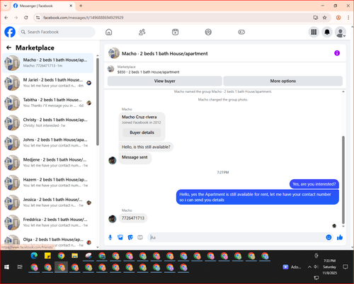Click the View buyer button
This screenshot has width=354, height=284.
pyautogui.click(x=165, y=81)
